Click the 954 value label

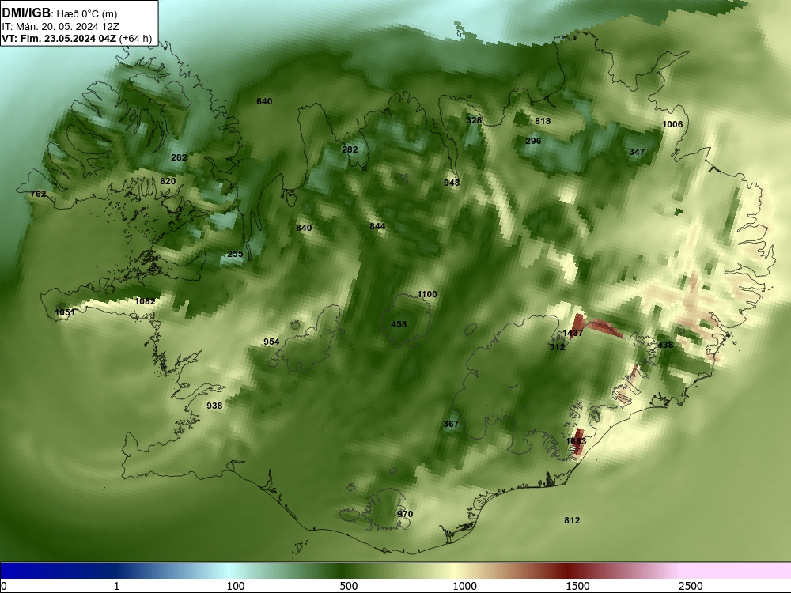click(271, 342)
